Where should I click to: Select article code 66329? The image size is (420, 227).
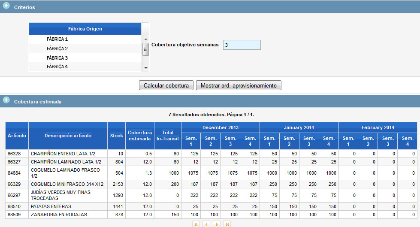(14, 184)
